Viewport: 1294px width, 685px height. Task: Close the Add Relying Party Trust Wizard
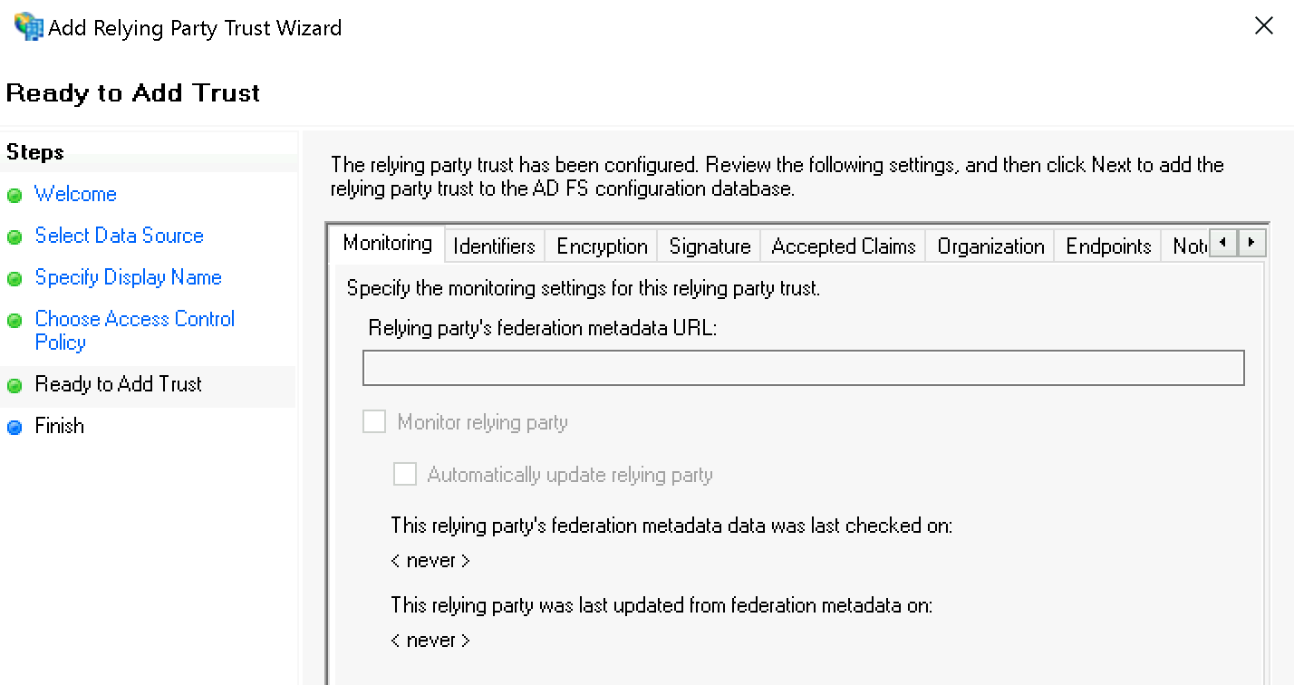(x=1263, y=26)
